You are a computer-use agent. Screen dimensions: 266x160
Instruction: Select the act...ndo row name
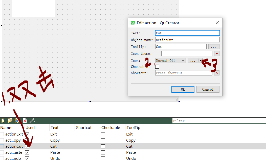point(13,158)
